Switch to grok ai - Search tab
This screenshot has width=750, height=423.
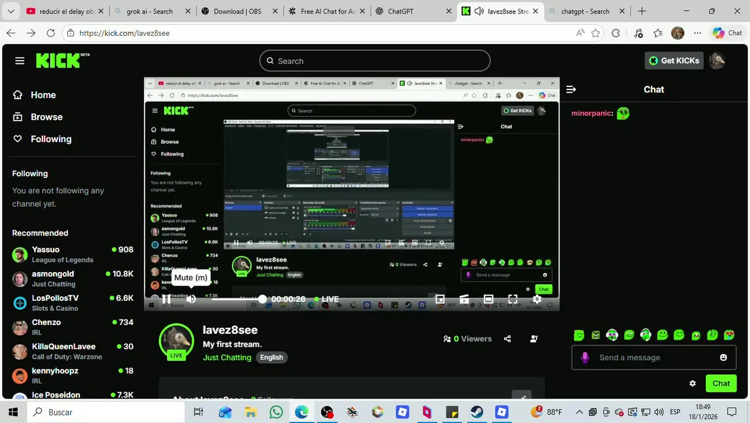152,11
